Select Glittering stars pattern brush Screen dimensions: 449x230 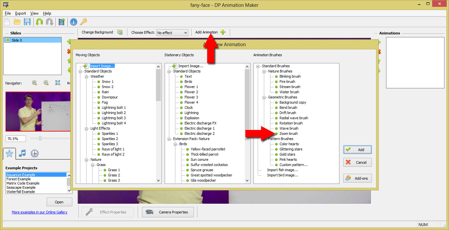click(x=291, y=149)
